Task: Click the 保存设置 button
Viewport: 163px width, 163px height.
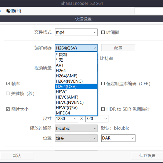Action: click(x=147, y=156)
